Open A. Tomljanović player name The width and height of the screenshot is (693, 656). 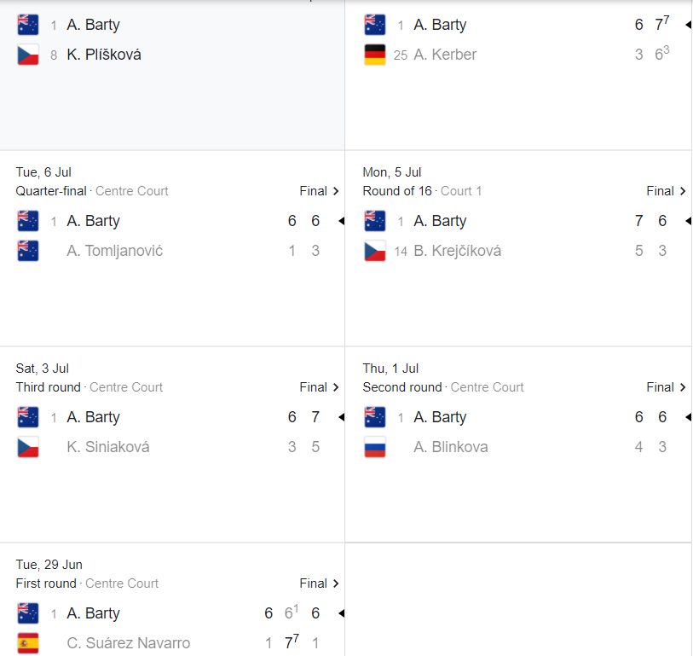pos(114,251)
